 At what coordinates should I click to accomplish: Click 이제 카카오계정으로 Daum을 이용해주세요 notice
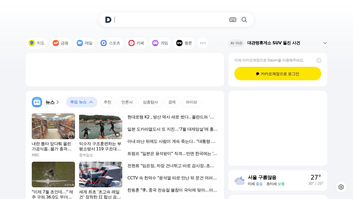(269, 60)
